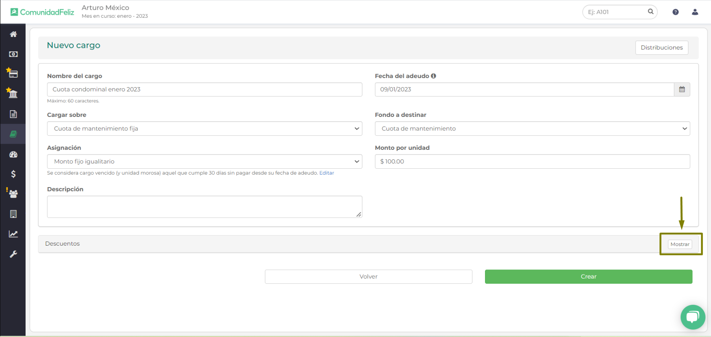The height and width of the screenshot is (337, 711).
Task: Expand the Asignación dropdown
Action: click(204, 162)
